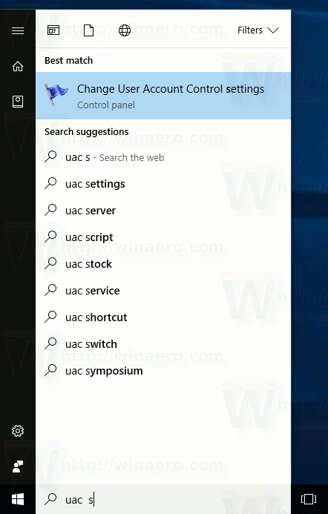
Task: Click the Windows Start button
Action: click(18, 500)
